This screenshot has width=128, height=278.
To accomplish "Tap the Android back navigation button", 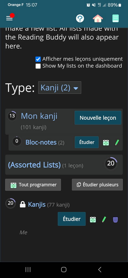I will 100,270.
